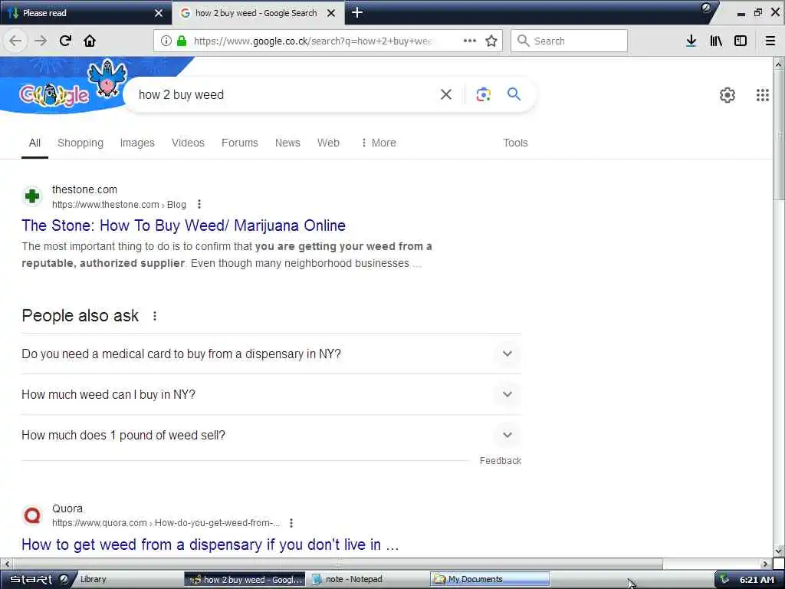Open the browser hamburger menu
The width and height of the screenshot is (785, 589).
pos(770,41)
